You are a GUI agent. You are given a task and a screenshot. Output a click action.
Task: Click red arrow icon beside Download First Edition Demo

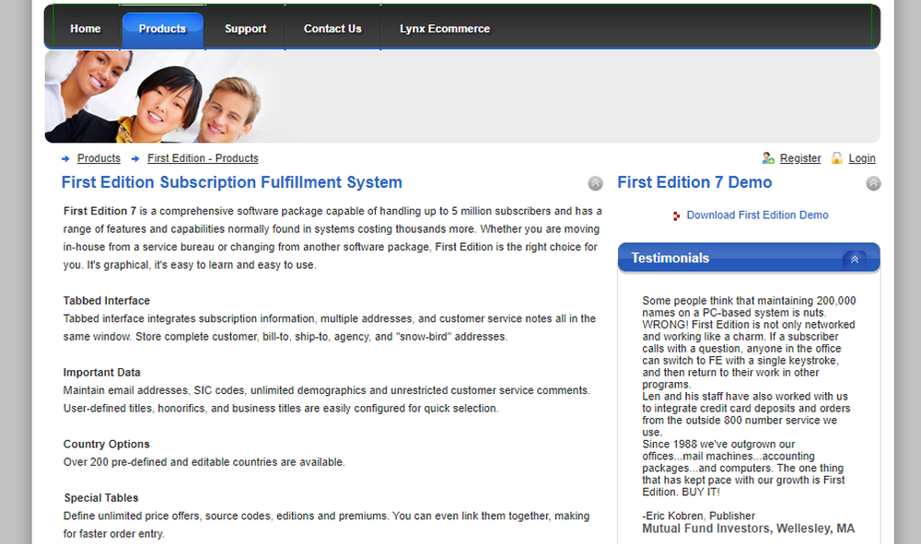click(x=677, y=216)
